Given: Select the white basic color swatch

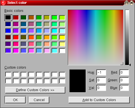Looking at the screenshot, I should 62,50.
